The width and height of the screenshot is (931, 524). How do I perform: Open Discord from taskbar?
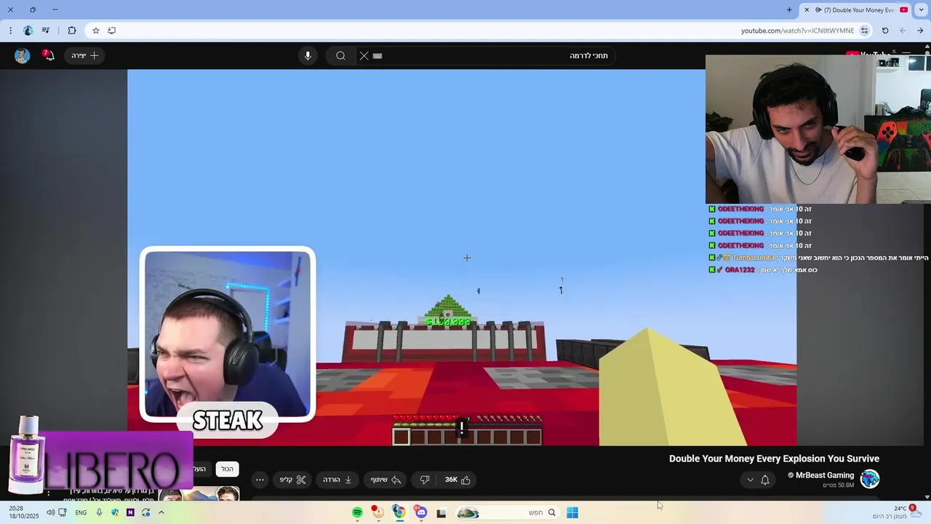pyautogui.click(x=420, y=512)
